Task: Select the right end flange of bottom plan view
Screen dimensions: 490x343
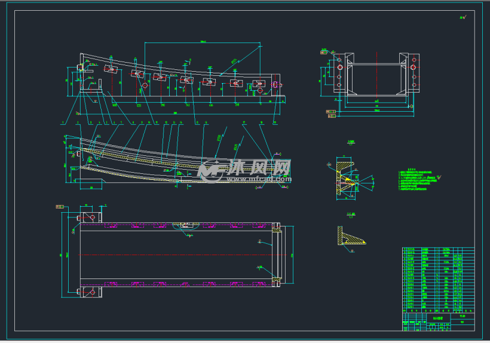Action: click(x=277, y=254)
